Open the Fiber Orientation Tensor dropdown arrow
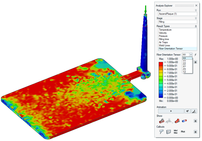The image size is (202, 141). 191,55
